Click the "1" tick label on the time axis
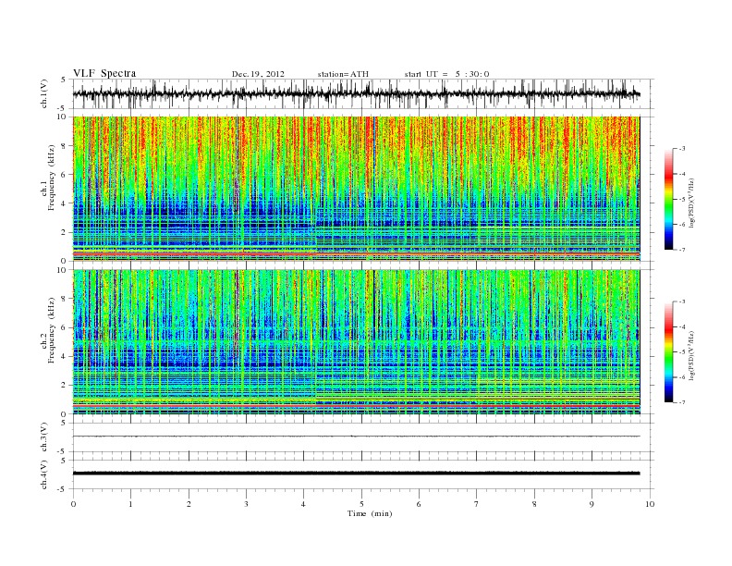Viewport: 732px width, 566px height. tap(130, 504)
